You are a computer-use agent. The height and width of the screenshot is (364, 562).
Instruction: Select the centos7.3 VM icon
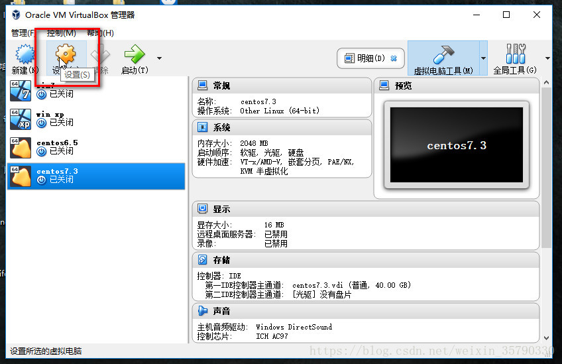click(21, 176)
